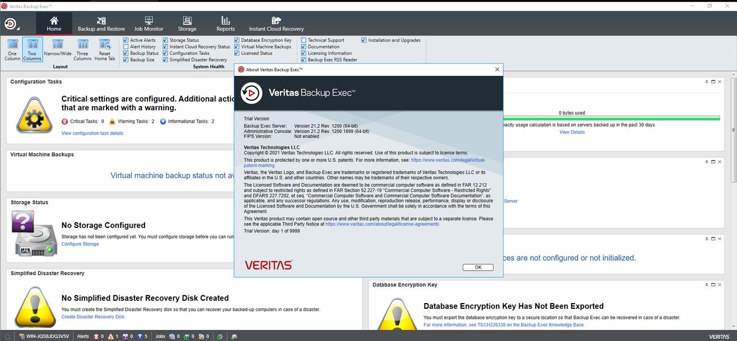Toggle the Virtual Machine Backups checkbox
The image size is (737, 341).
237,47
